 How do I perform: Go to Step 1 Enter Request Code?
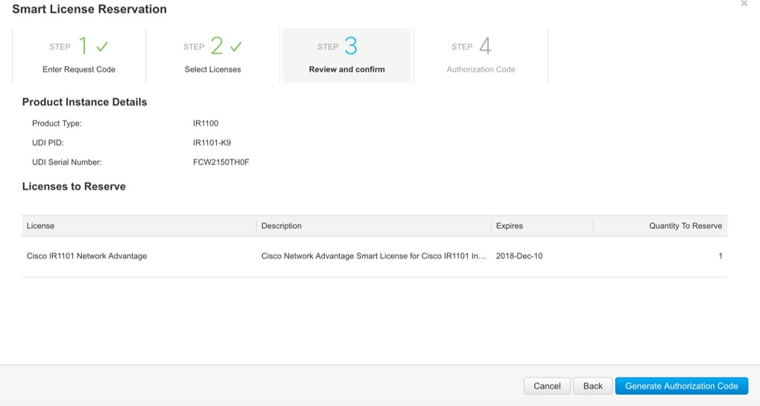tap(79, 56)
